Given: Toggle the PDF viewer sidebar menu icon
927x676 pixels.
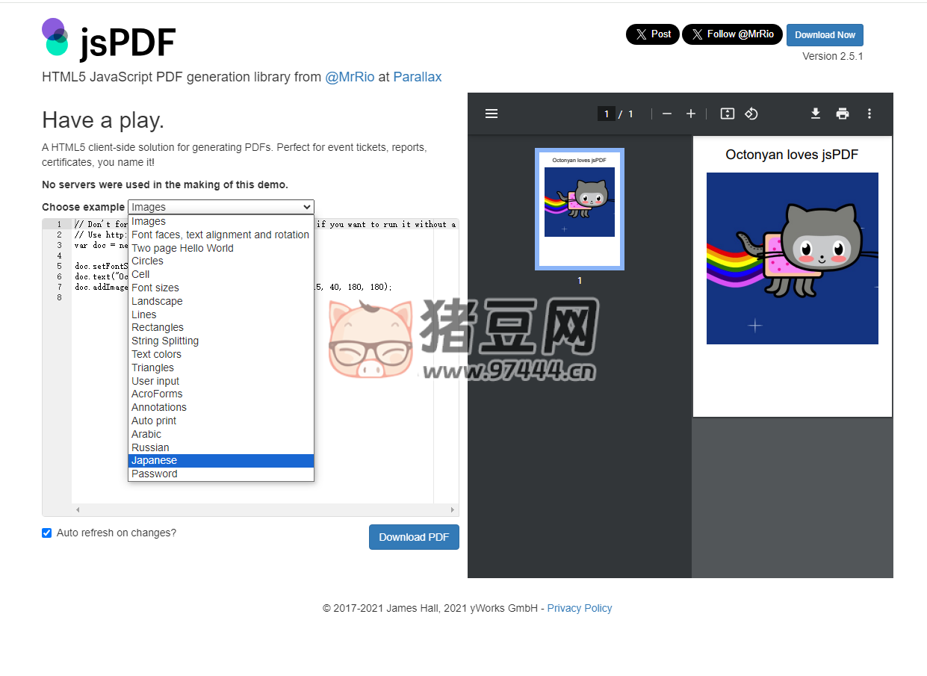Looking at the screenshot, I should coord(492,114).
